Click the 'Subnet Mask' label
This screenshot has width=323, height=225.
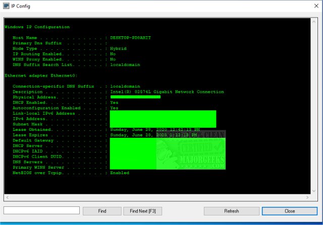pos(28,124)
